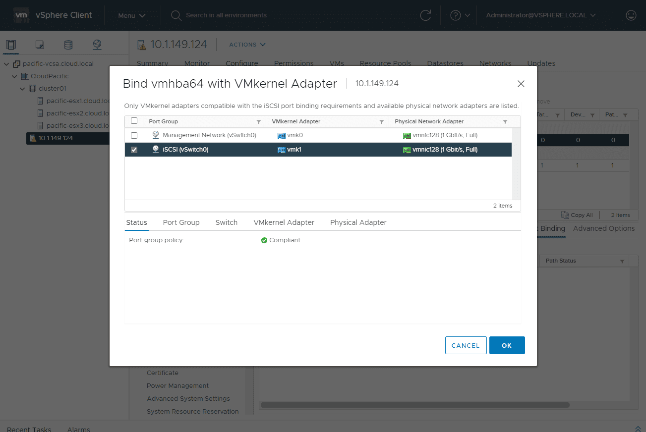
Task: Select the Status tab in dialog
Action: pos(136,222)
